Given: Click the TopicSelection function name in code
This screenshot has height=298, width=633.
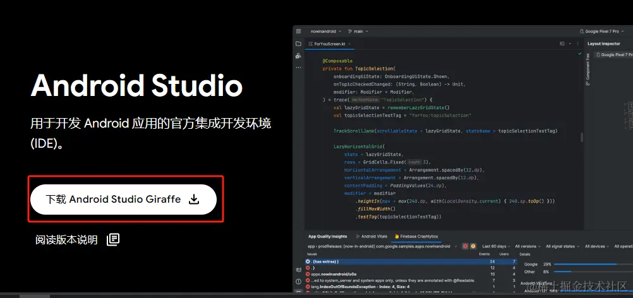Looking at the screenshot, I should [x=374, y=69].
